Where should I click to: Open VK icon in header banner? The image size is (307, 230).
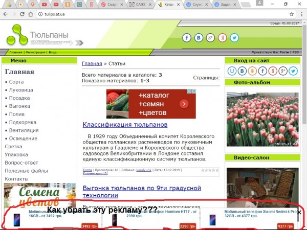199,37
